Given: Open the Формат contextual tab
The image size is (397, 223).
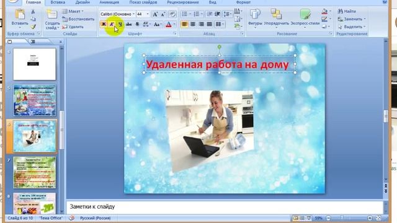Looking at the screenshot, I should (x=243, y=2).
